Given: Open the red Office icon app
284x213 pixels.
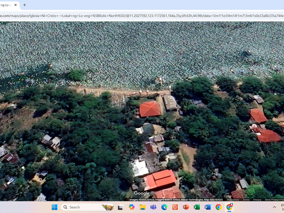Looking at the screenshot, I should tap(175, 207).
